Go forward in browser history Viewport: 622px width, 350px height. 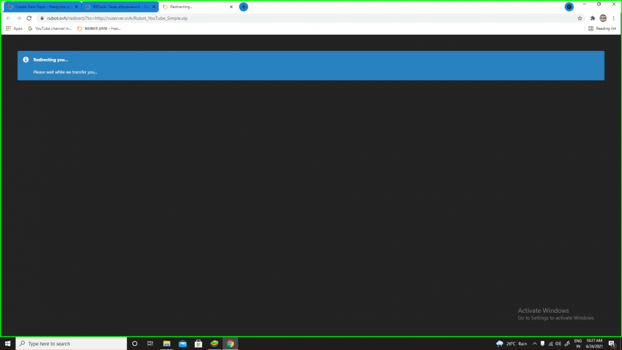pos(19,18)
